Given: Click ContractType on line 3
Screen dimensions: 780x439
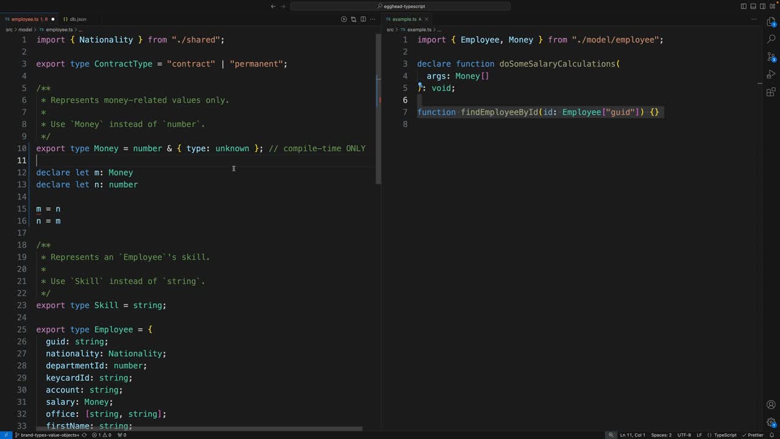Looking at the screenshot, I should click(123, 63).
